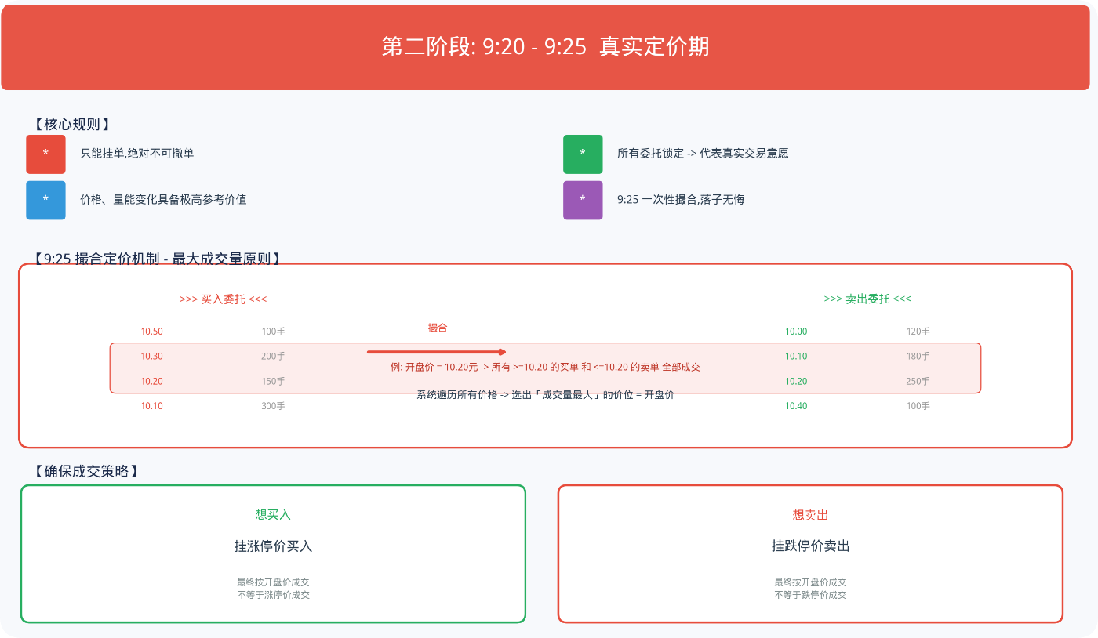Click the blue asterisk icon beside 价格、量能变化
This screenshot has height=638, width=1098.
pyautogui.click(x=45, y=200)
